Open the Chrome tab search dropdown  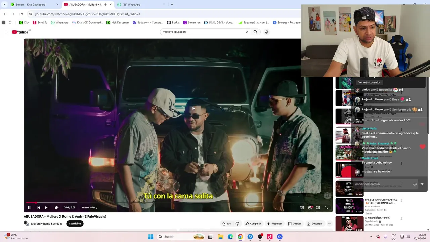coord(4,4)
